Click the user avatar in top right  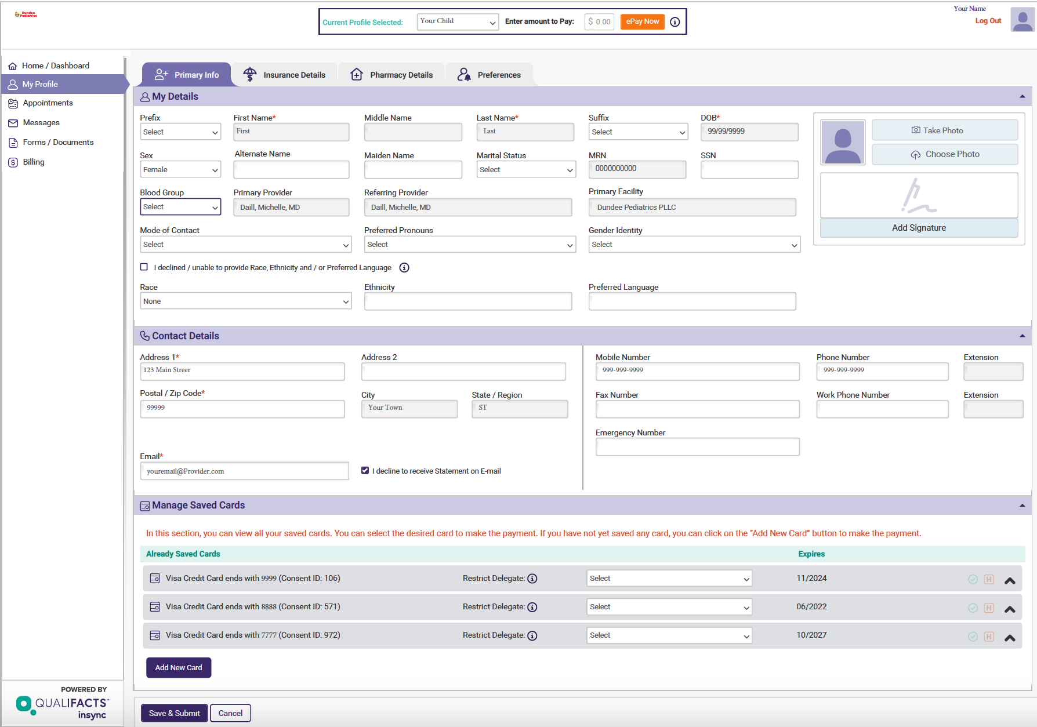tap(1022, 20)
